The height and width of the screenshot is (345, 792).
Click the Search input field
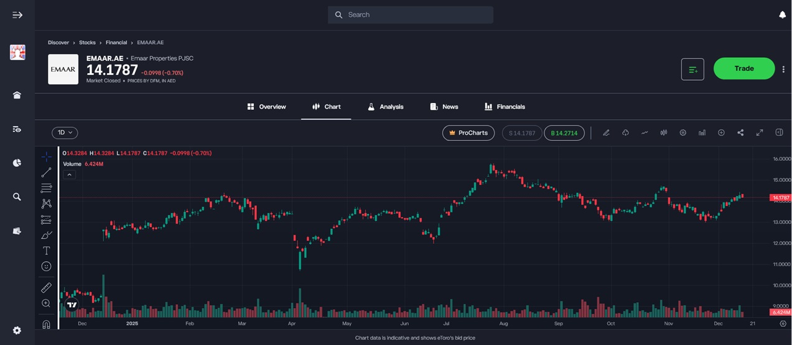pyautogui.click(x=411, y=15)
